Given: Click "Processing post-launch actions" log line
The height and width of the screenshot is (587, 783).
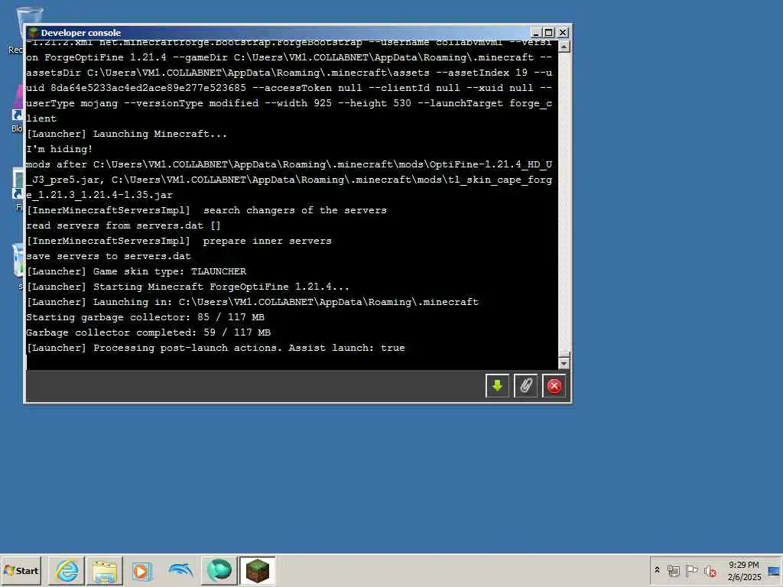Looking at the screenshot, I should tap(216, 348).
